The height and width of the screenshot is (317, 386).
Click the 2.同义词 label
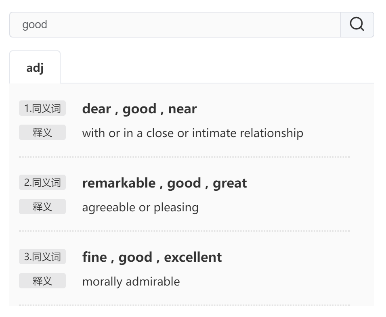tap(42, 182)
